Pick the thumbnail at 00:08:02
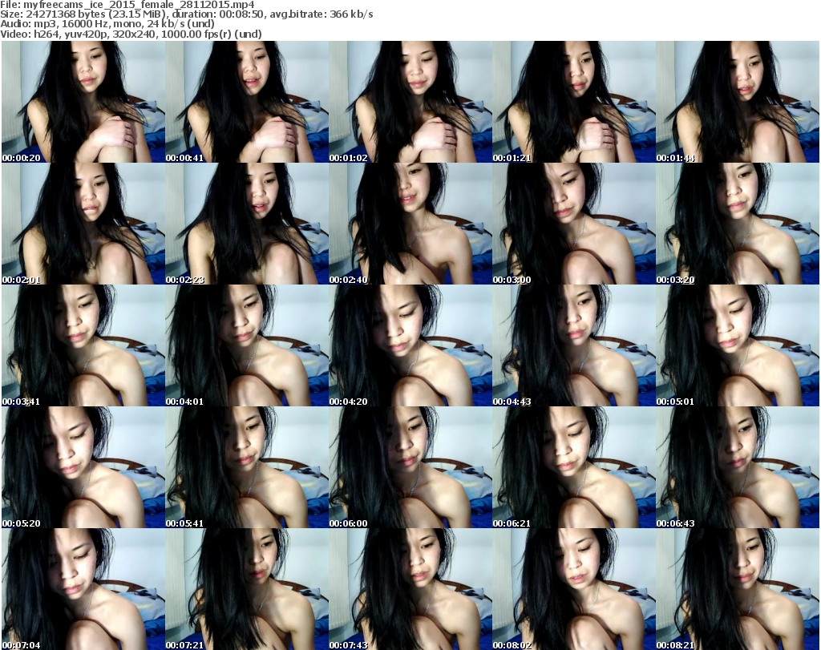The image size is (821, 650). coord(574,589)
